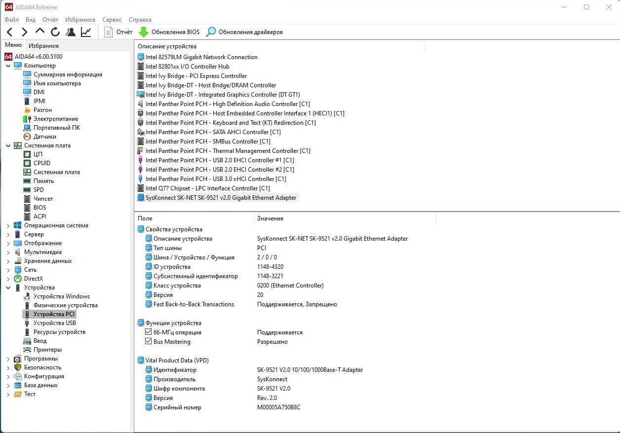
Task: Open ЦП processor tree item
Action: (x=38, y=154)
